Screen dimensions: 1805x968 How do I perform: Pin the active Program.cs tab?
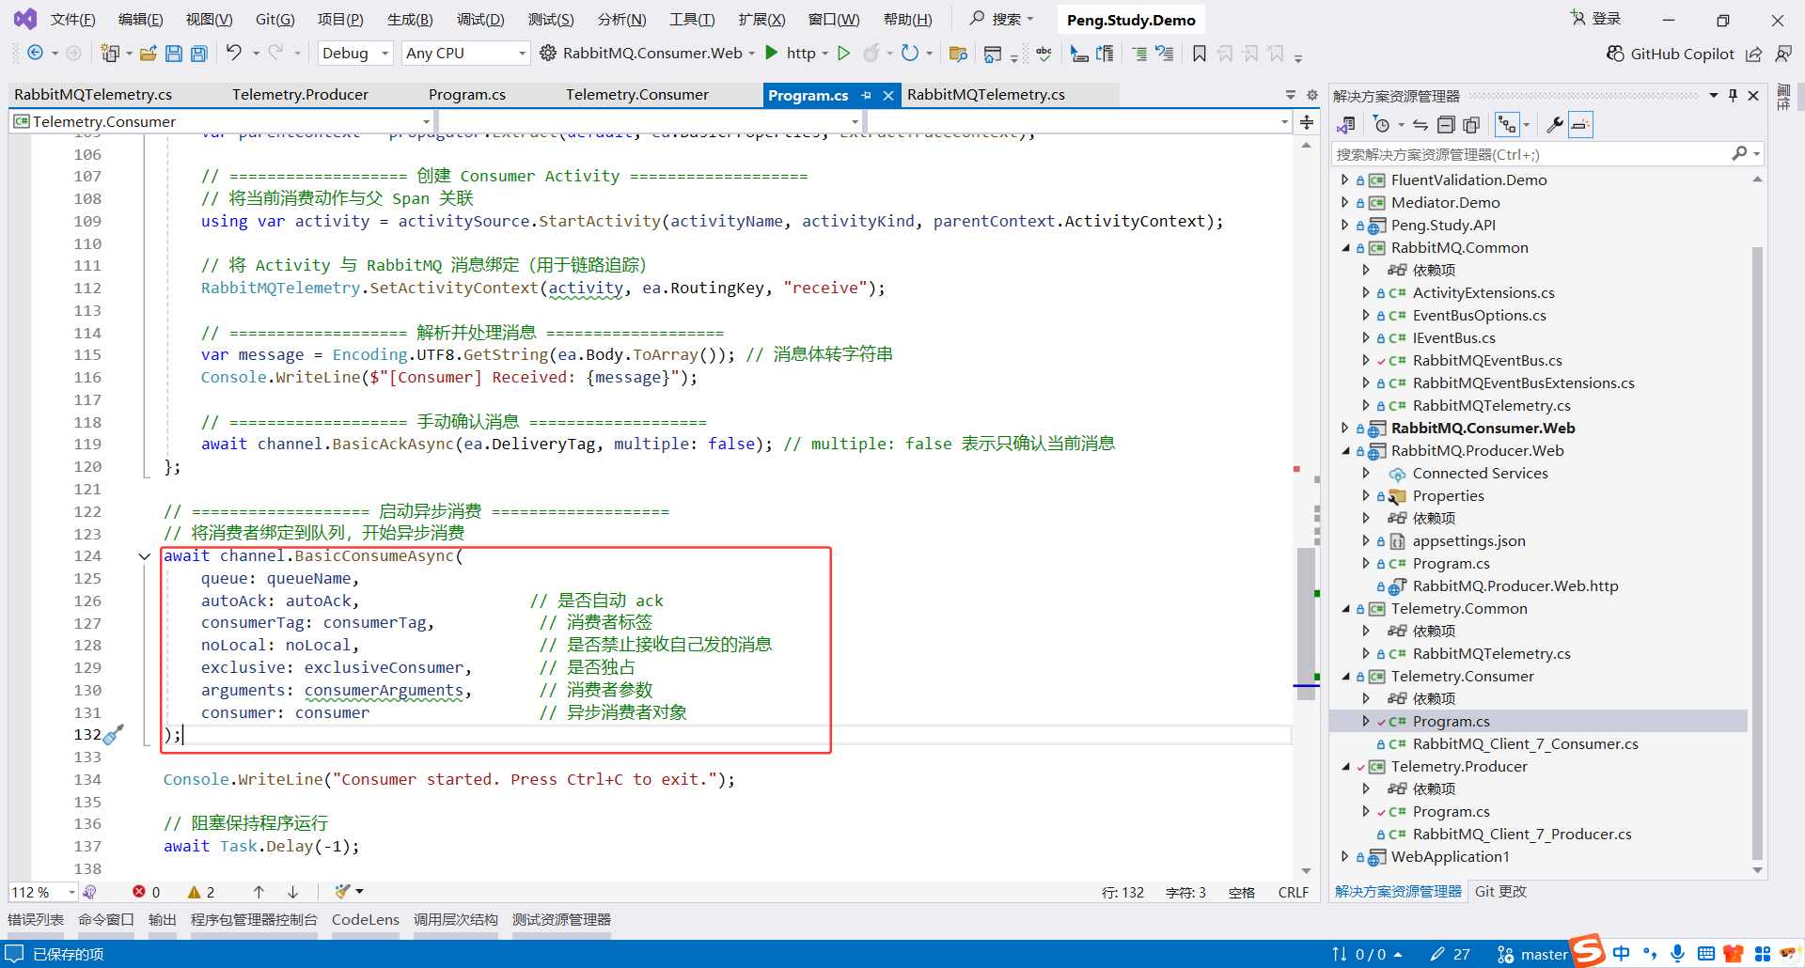(866, 95)
